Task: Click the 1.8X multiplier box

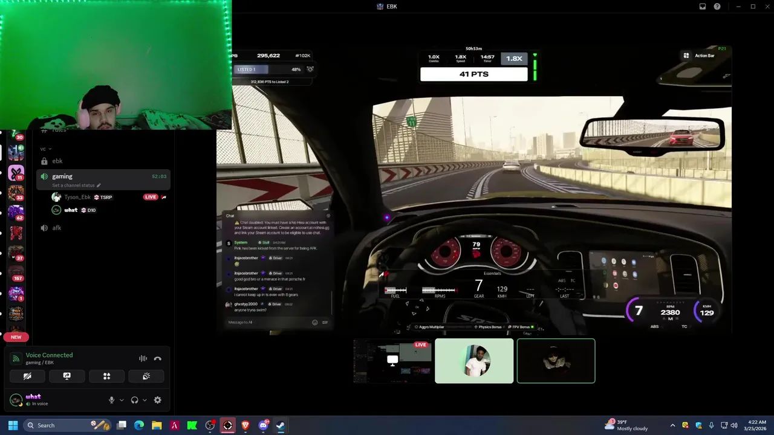Action: coord(514,59)
